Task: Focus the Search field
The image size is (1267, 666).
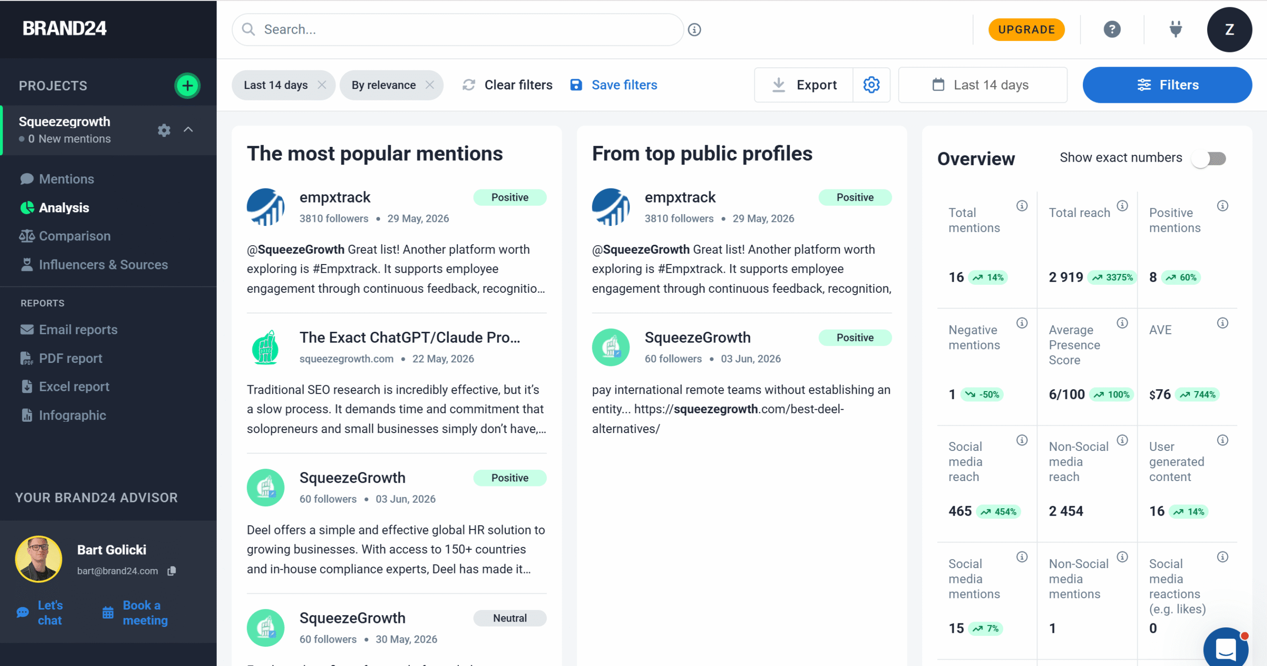Action: click(x=458, y=30)
